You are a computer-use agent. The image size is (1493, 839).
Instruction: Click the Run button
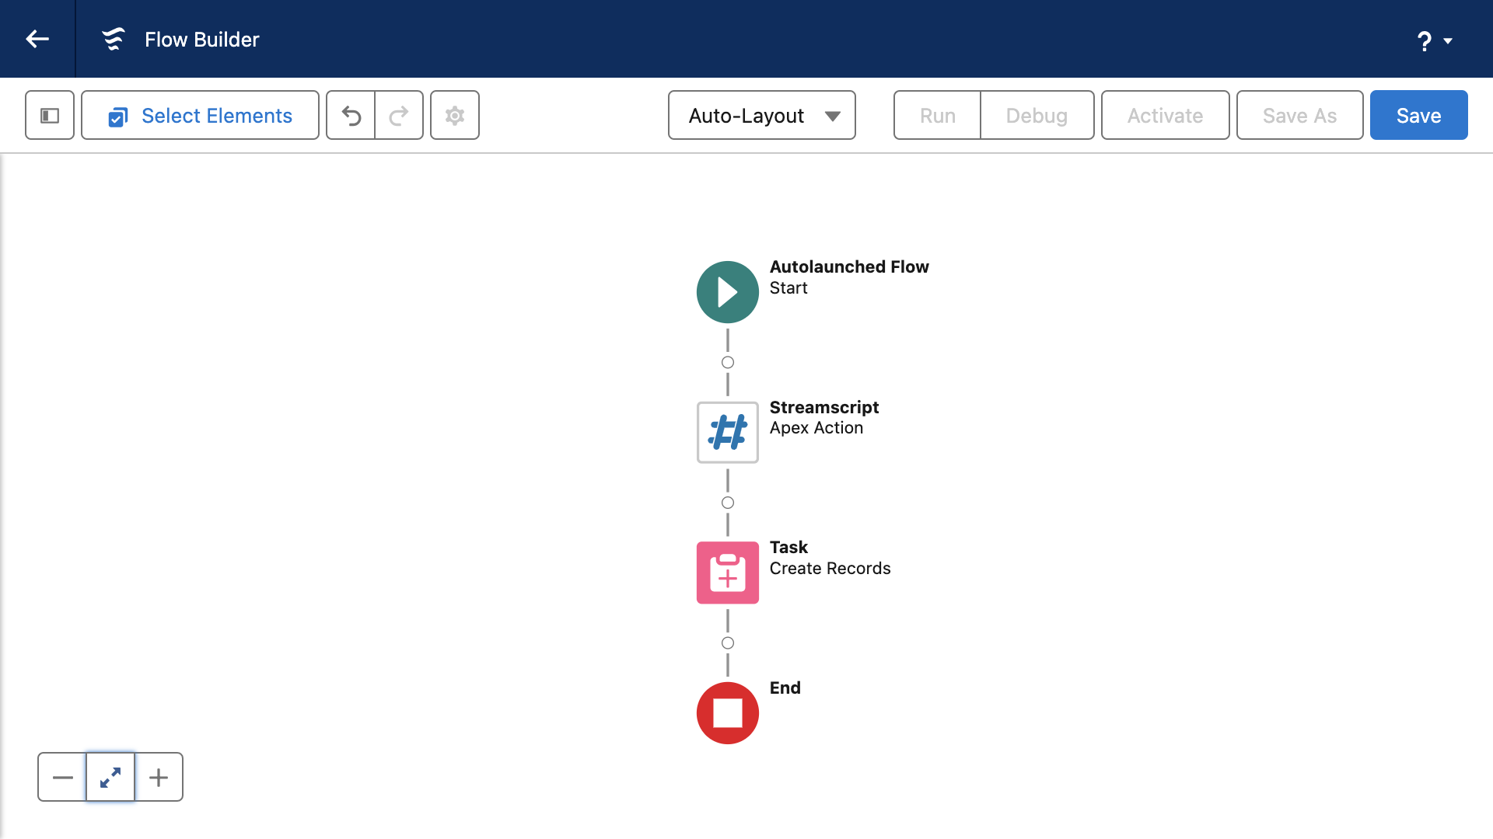click(x=937, y=115)
